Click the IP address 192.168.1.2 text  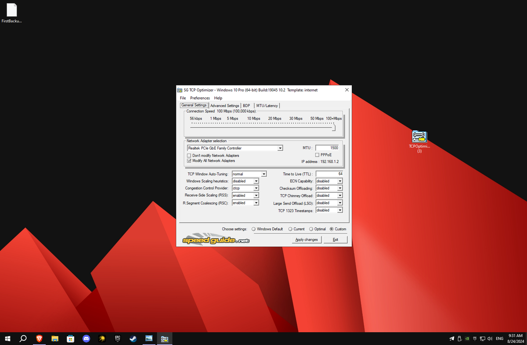coord(320,161)
